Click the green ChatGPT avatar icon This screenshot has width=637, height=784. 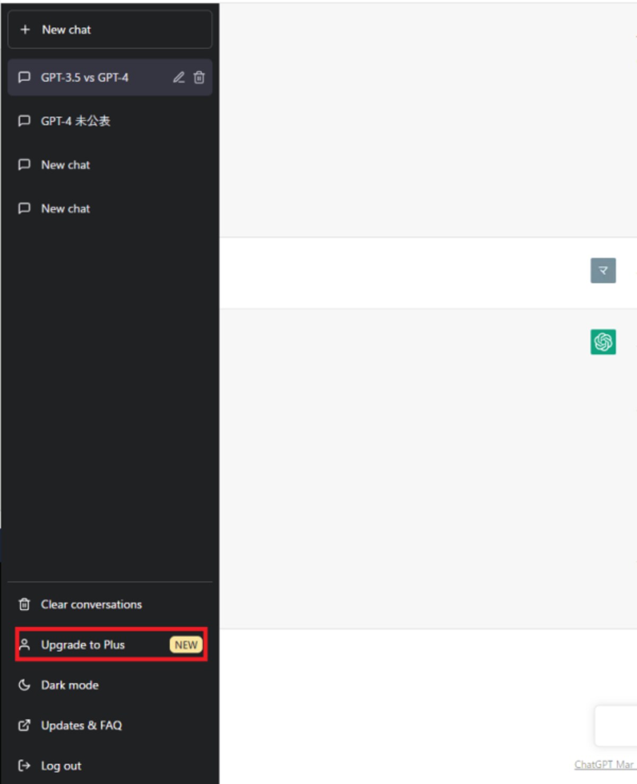(603, 342)
